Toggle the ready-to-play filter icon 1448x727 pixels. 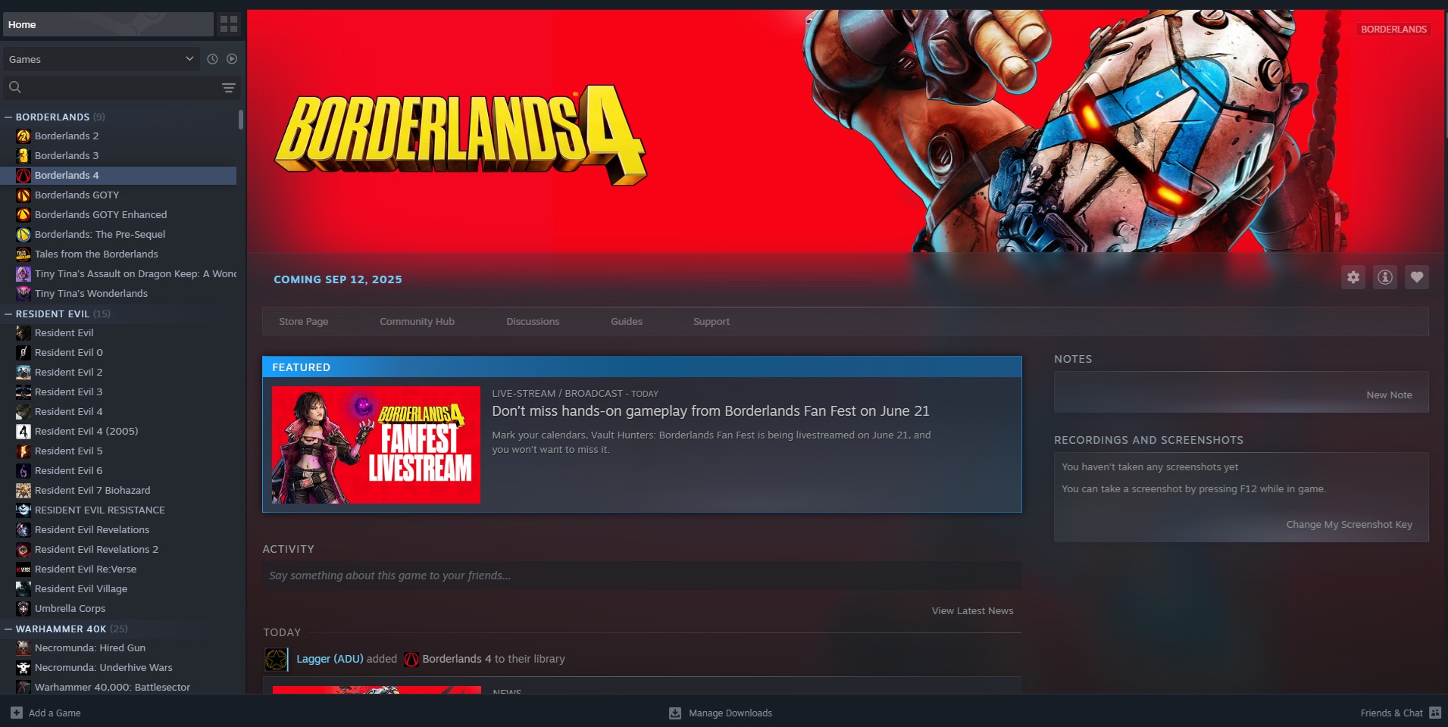pos(232,59)
